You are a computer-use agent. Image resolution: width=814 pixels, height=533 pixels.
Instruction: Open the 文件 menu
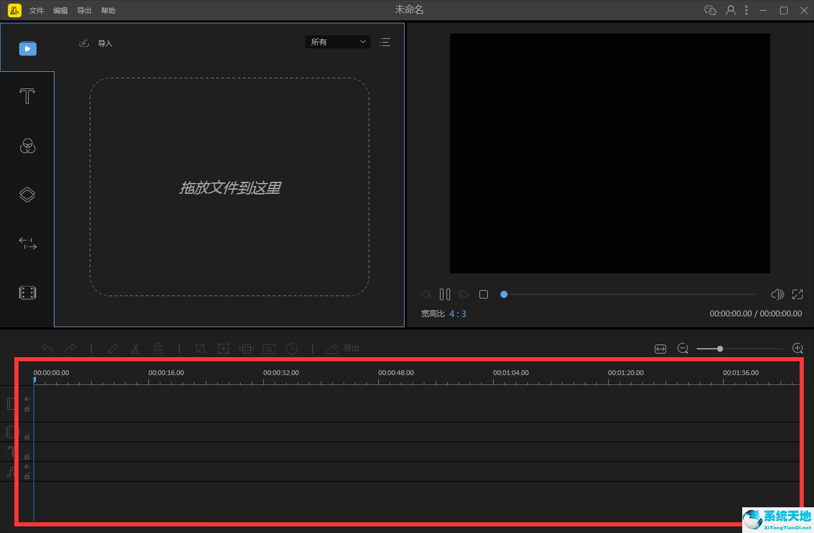(37, 11)
